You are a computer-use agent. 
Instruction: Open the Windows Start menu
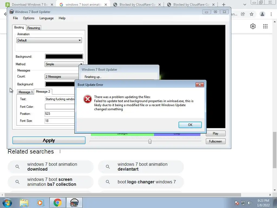pyautogui.click(x=7, y=203)
